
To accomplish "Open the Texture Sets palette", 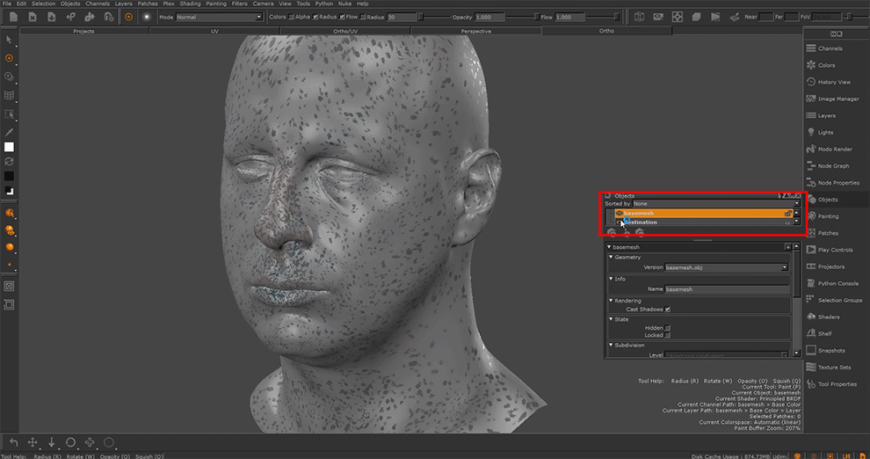I will coord(833,367).
